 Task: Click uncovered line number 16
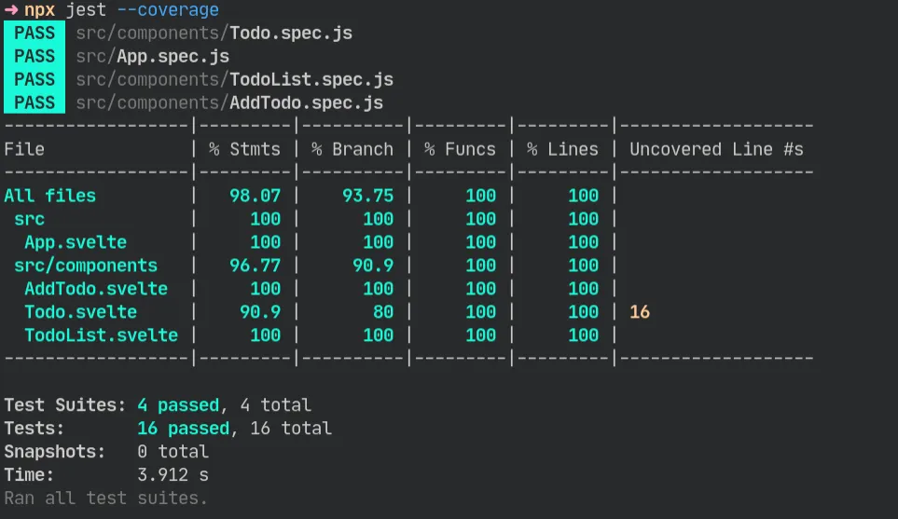click(x=640, y=312)
